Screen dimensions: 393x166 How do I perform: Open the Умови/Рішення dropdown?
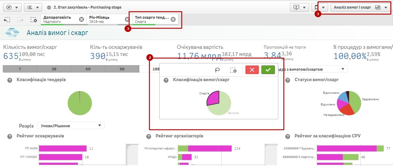coord(71,125)
